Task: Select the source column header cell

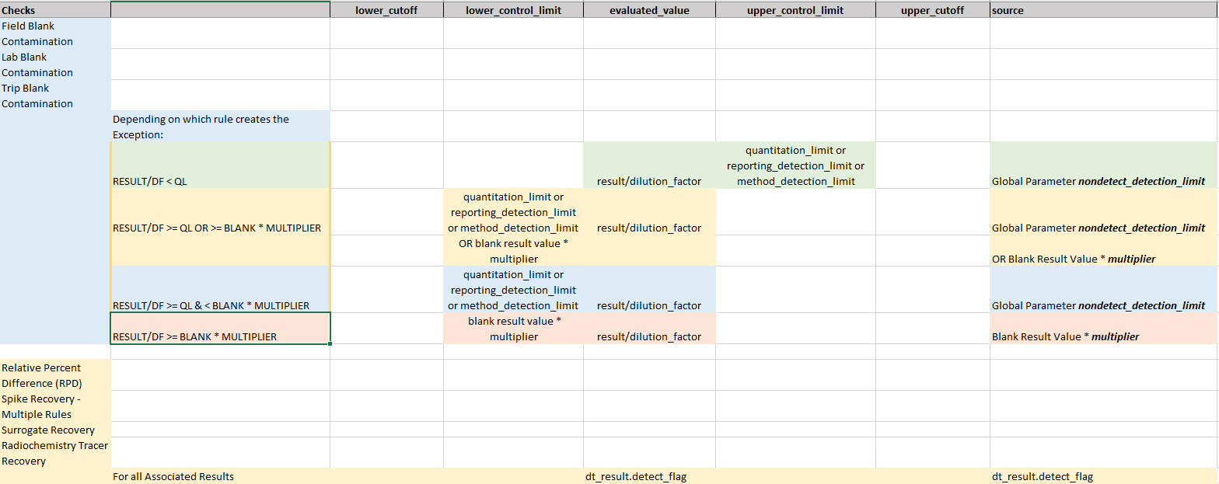Action: coord(1103,10)
